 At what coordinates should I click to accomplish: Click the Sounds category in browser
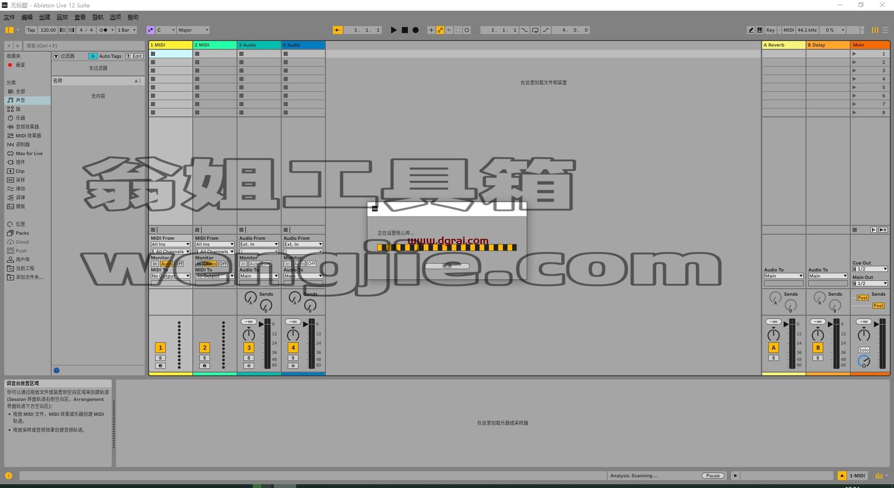point(27,100)
